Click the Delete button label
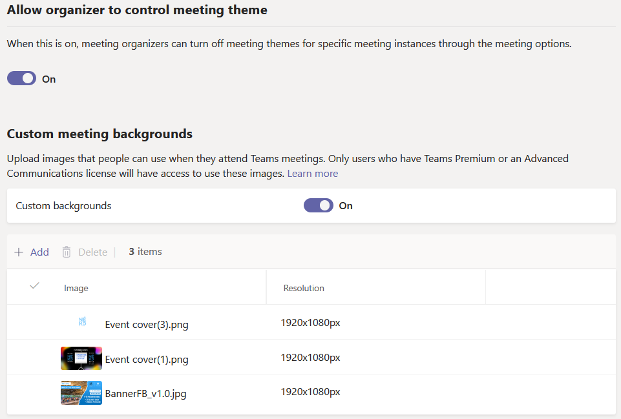Viewport: 621px width, 419px height. (93, 252)
